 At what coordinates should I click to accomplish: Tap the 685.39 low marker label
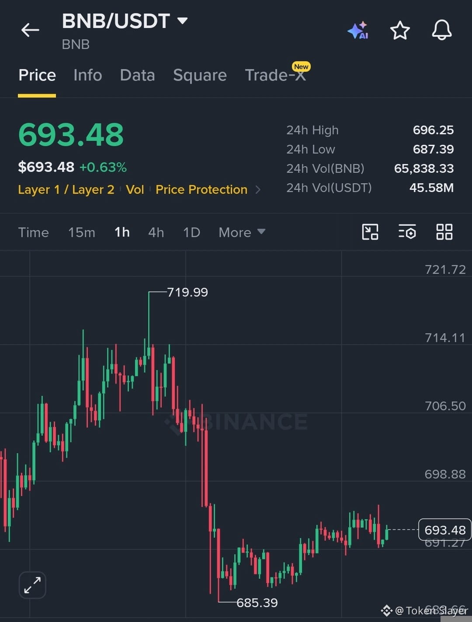coord(257,603)
